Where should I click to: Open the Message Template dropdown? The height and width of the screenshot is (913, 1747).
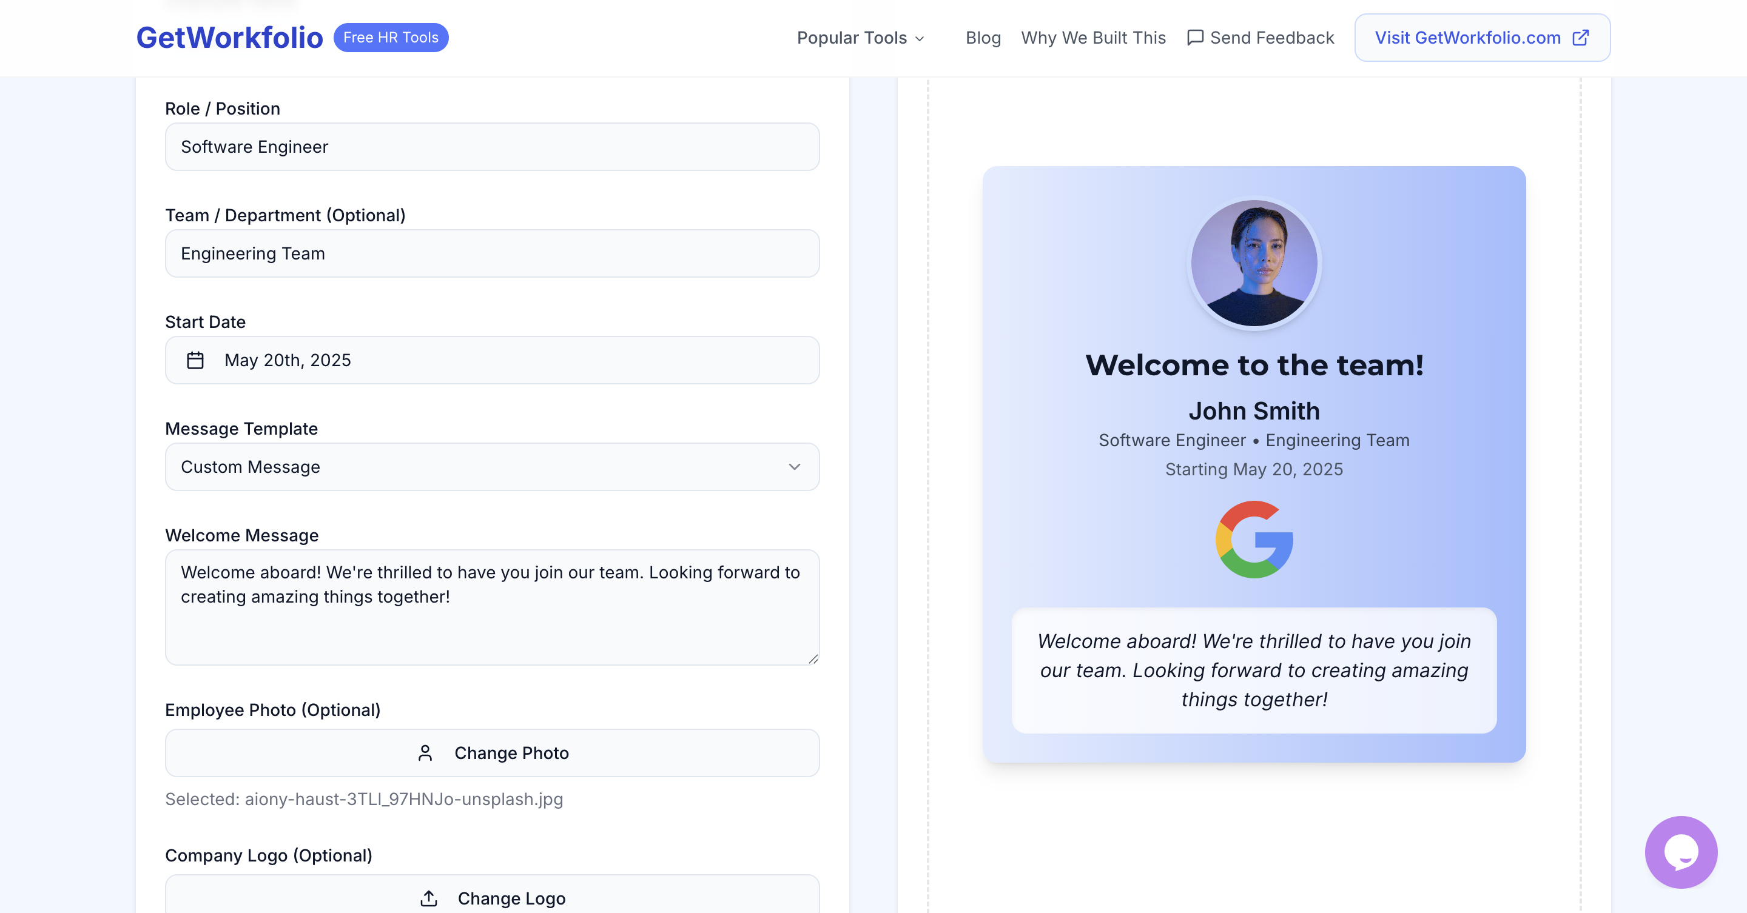(x=493, y=467)
